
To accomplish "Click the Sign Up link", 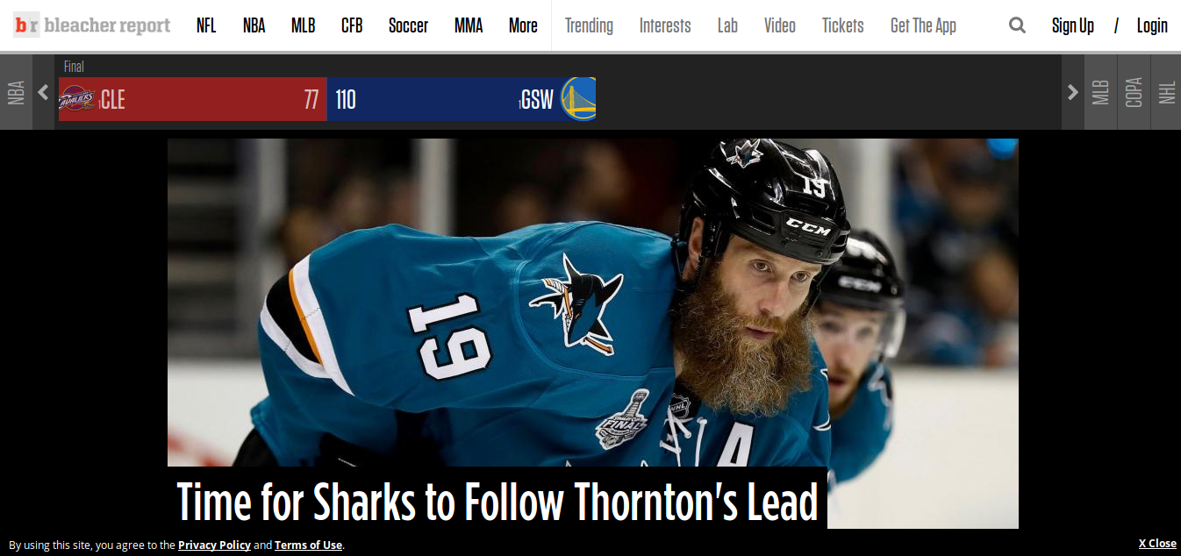I will (x=1073, y=25).
